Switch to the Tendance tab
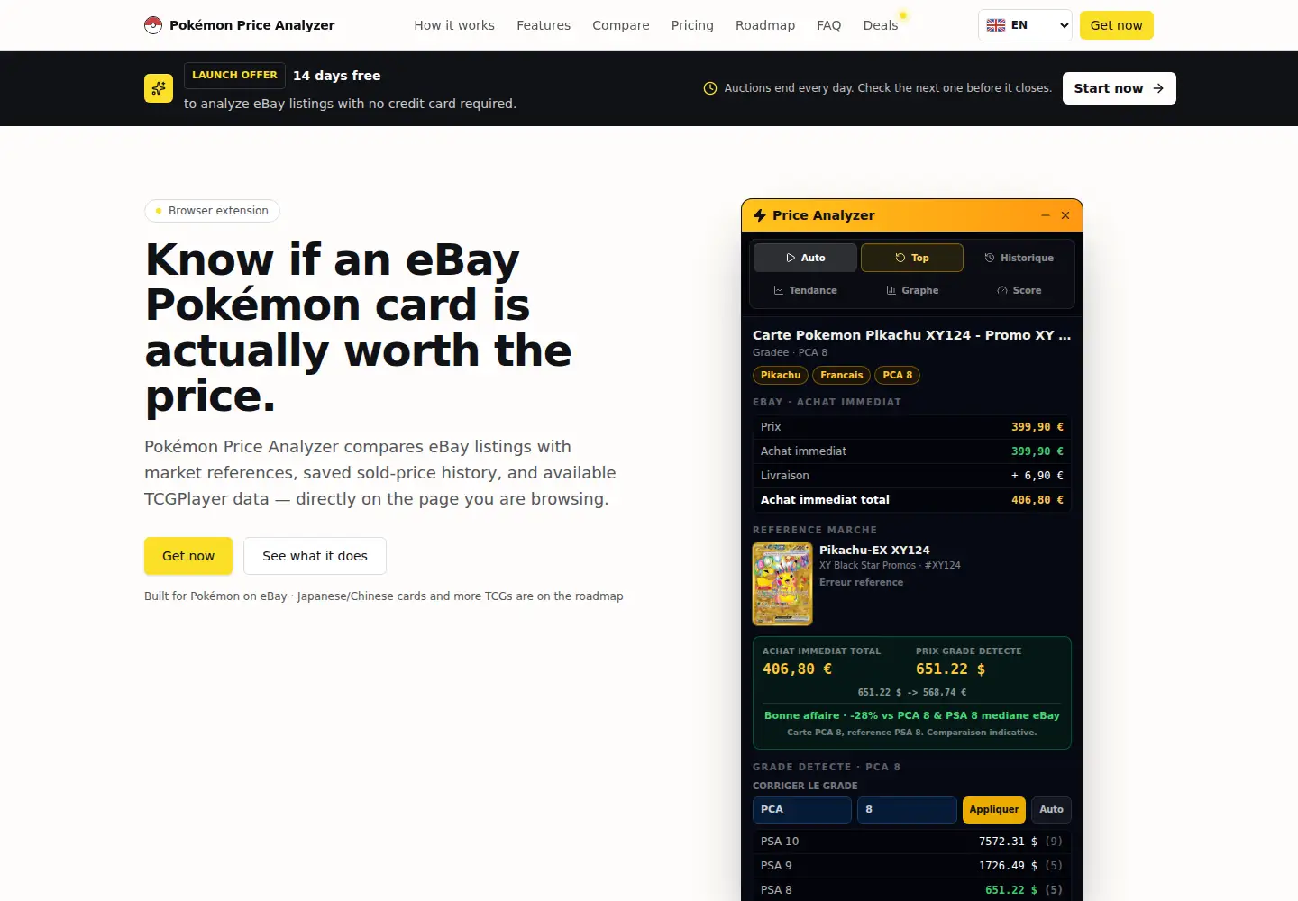 805,290
